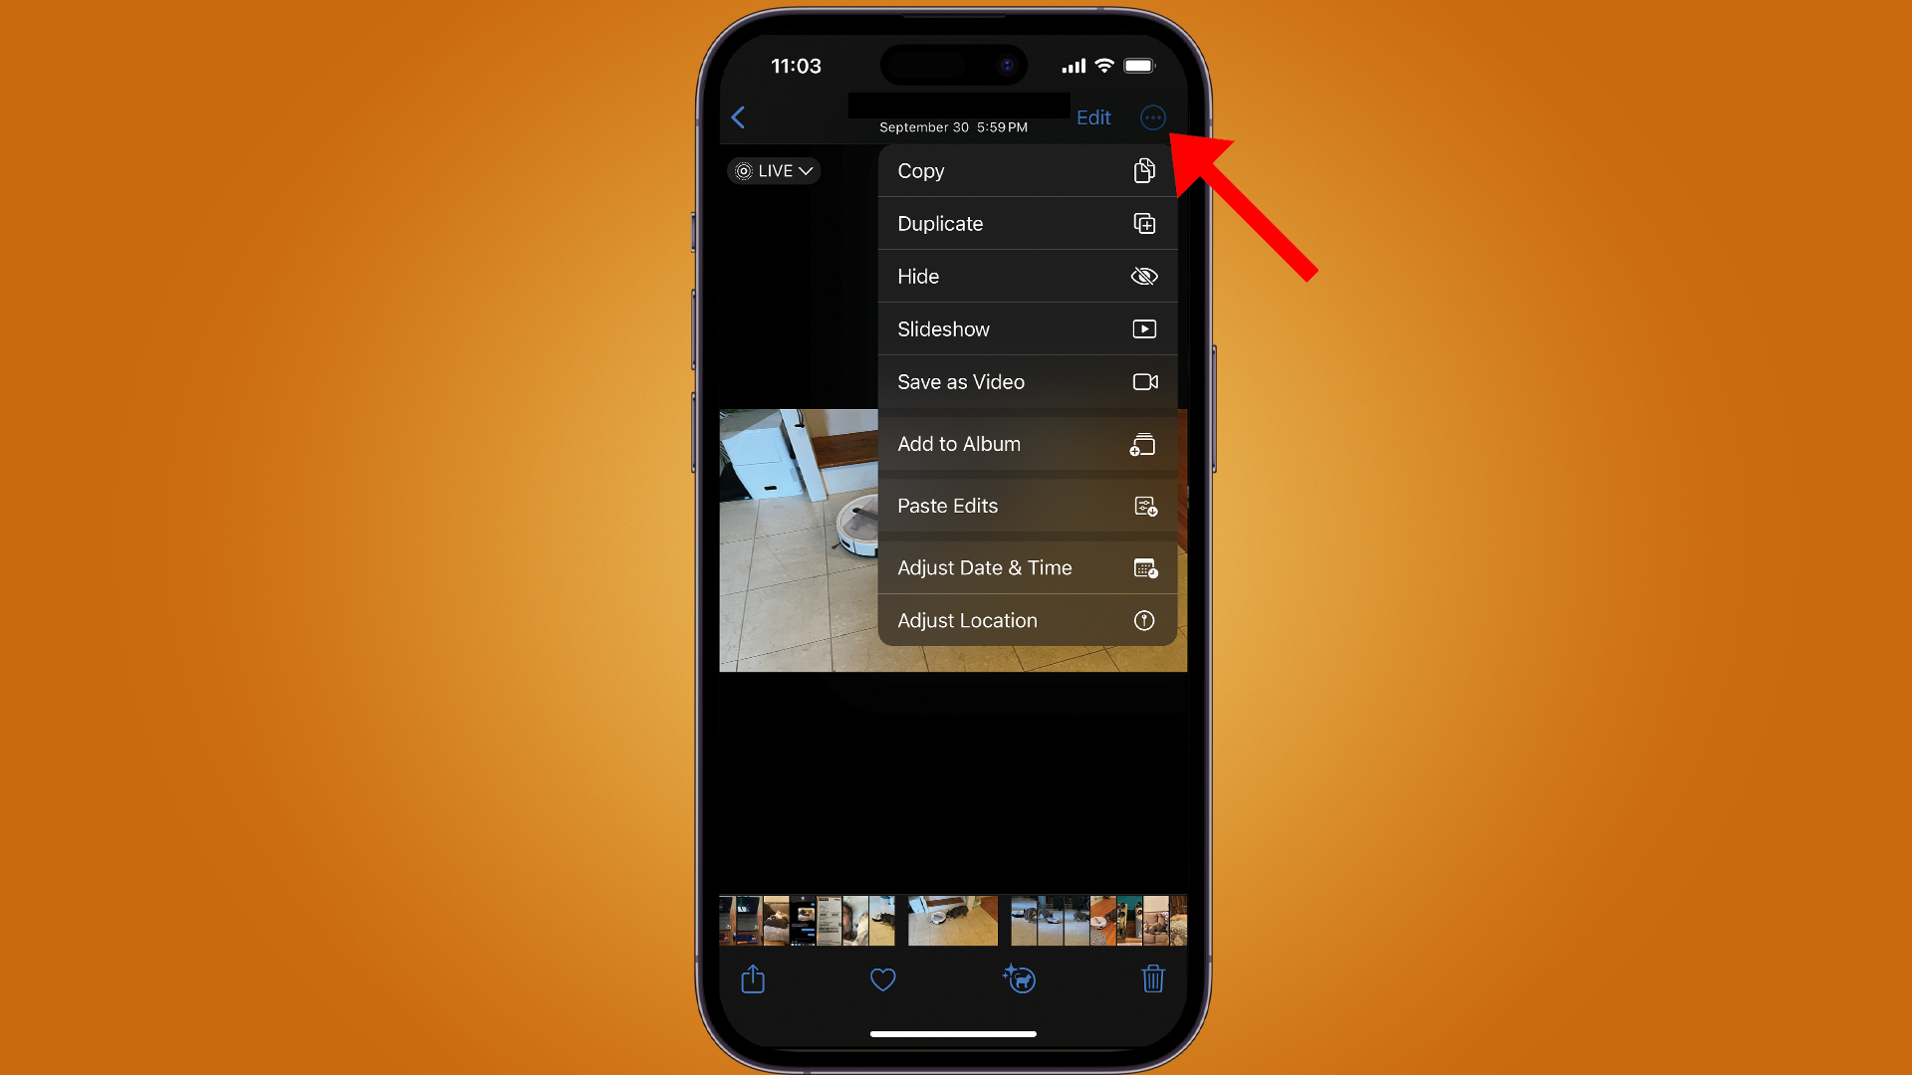Viewport: 1912px width, 1075px height.
Task: Click the Add to Album icon
Action: tap(1142, 444)
